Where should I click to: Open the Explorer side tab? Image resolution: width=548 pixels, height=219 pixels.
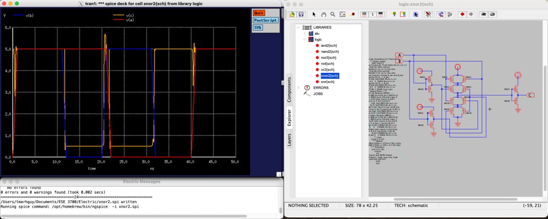pyautogui.click(x=289, y=117)
